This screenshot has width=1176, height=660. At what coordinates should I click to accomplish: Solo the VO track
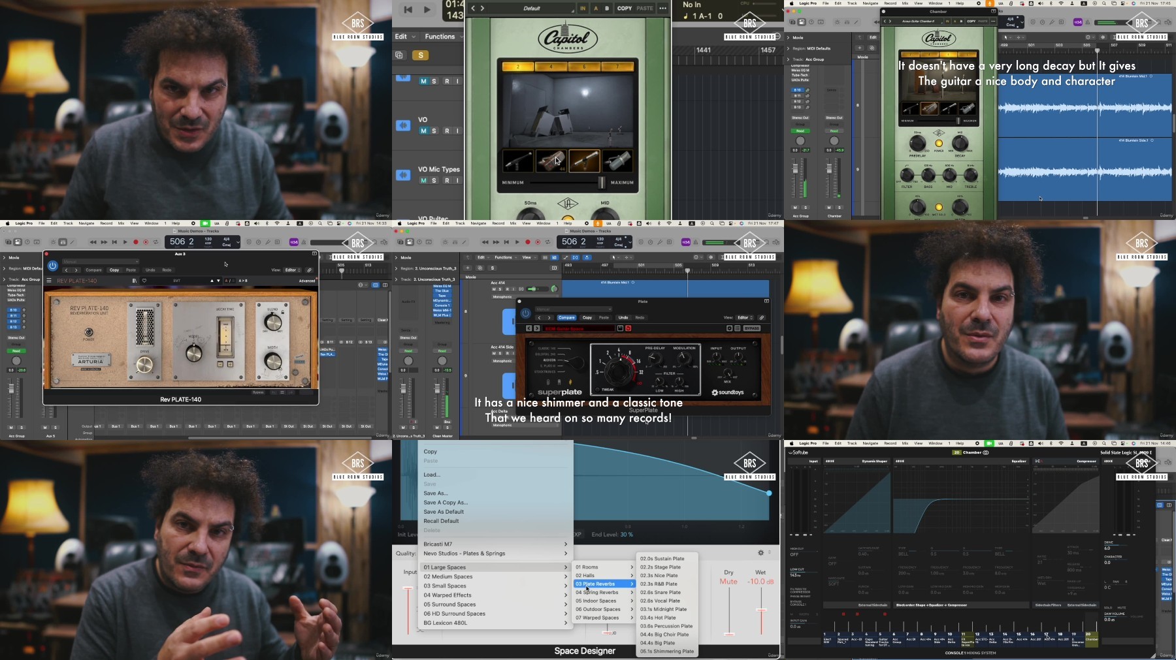coord(434,131)
